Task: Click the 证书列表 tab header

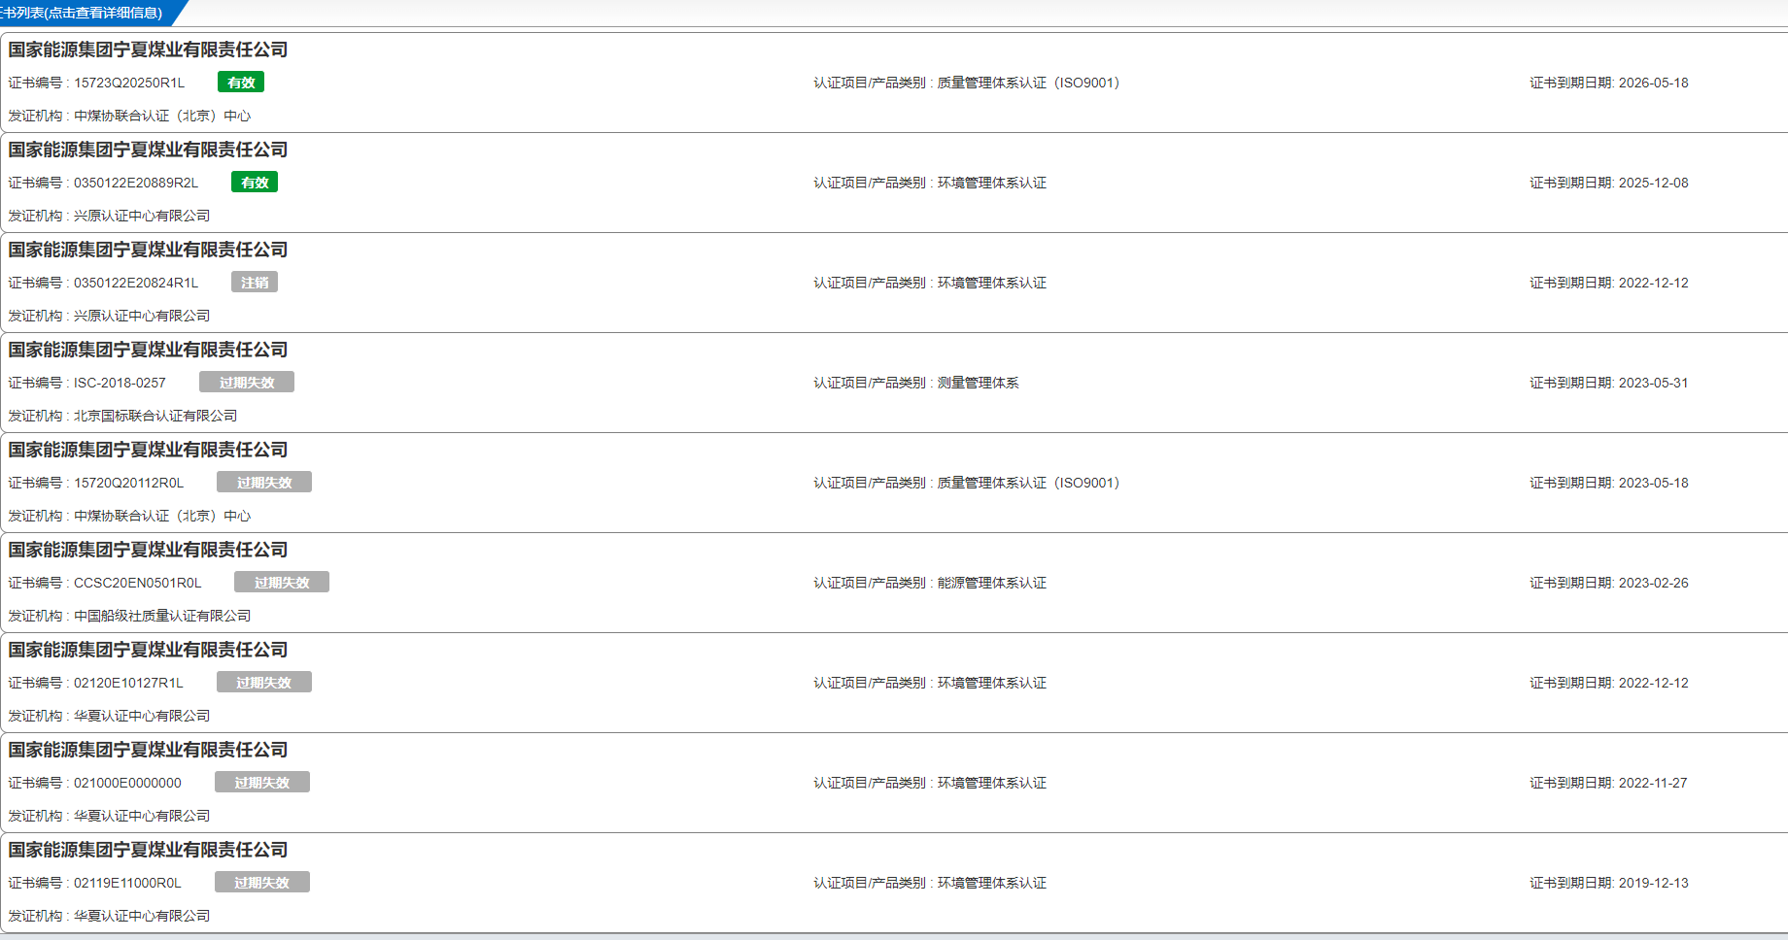Action: click(83, 13)
